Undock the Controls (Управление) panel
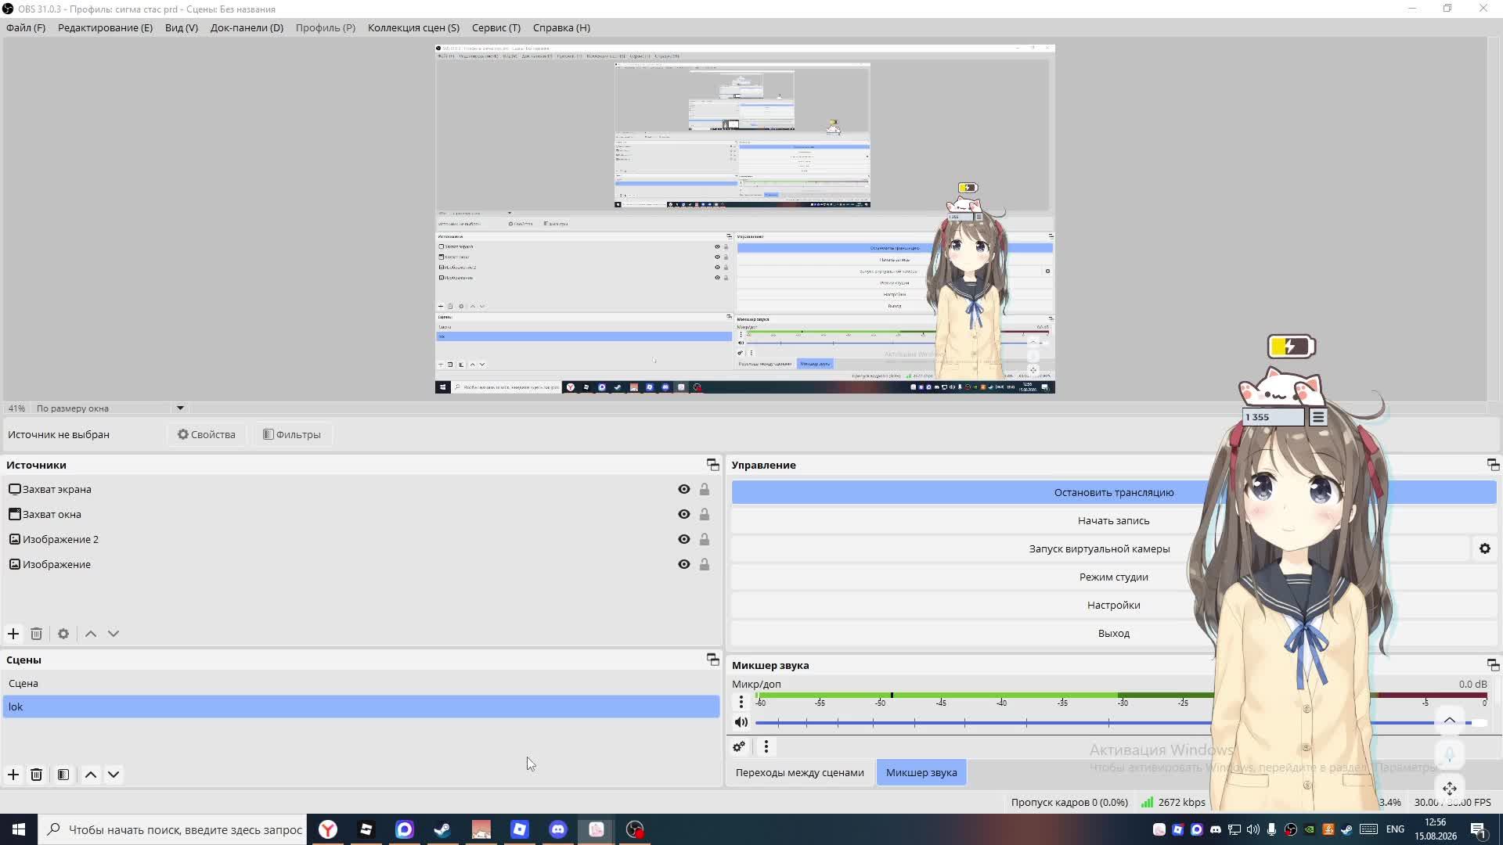Image resolution: width=1503 pixels, height=845 pixels. [1493, 465]
